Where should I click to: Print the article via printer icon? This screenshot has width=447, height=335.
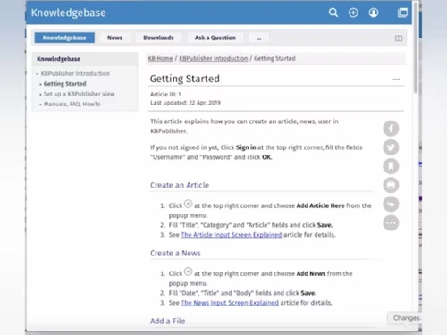(391, 185)
